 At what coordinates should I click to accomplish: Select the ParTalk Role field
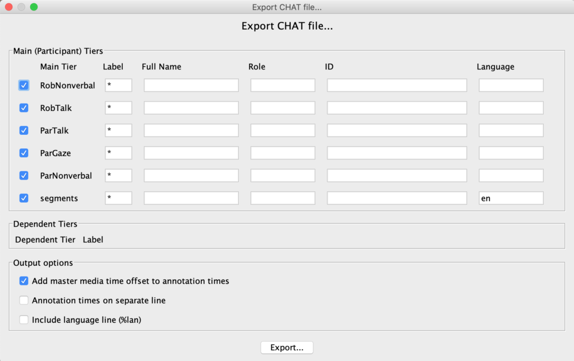283,130
